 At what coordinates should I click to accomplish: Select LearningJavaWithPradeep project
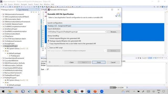coord(13,68)
